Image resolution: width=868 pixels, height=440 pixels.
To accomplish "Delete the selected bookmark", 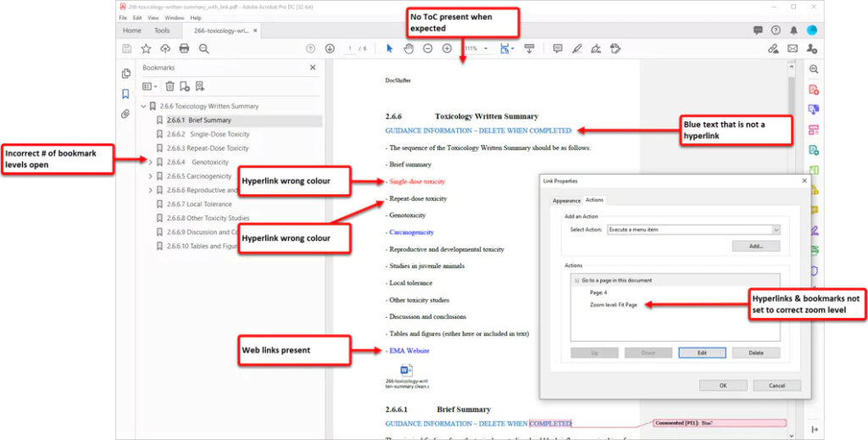I will tap(170, 86).
